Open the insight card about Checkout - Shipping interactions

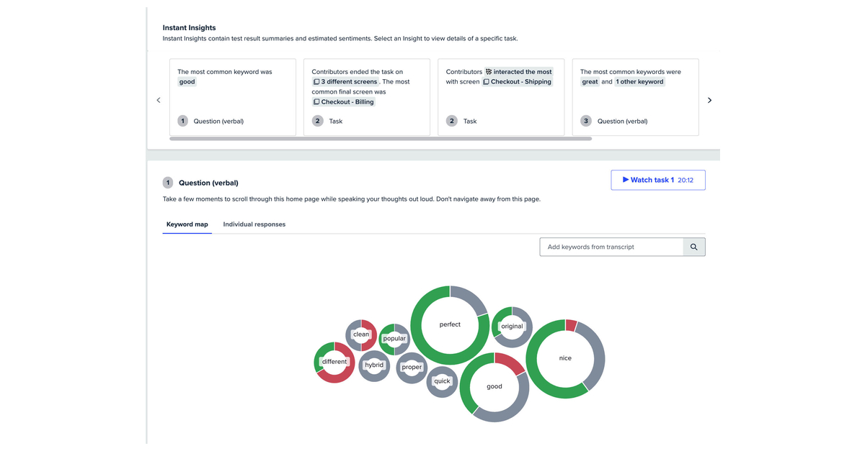tap(501, 97)
